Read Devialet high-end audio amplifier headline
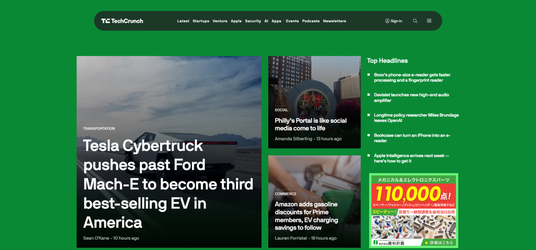 pyautogui.click(x=411, y=97)
